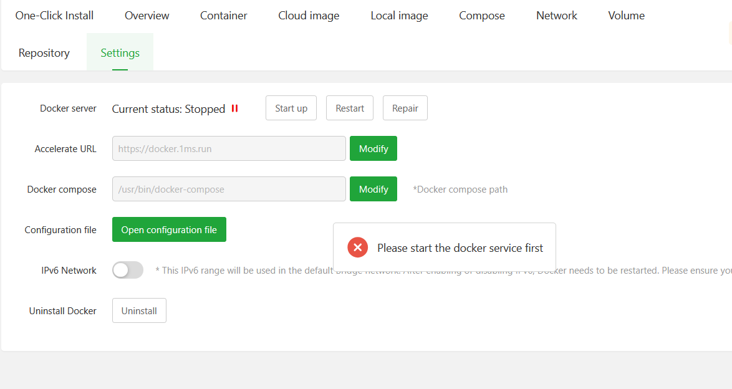Select the Cloud image tab
Screen dimensions: 732x389
click(x=309, y=16)
